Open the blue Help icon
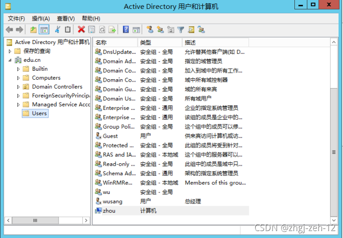The width and height of the screenshot is (343, 238). [x=126, y=30]
